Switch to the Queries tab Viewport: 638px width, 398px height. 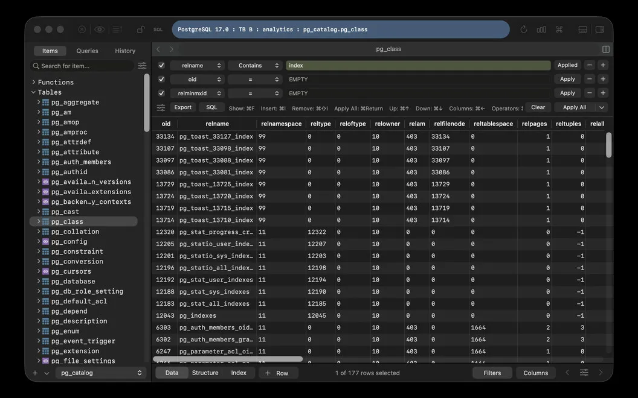coord(87,51)
